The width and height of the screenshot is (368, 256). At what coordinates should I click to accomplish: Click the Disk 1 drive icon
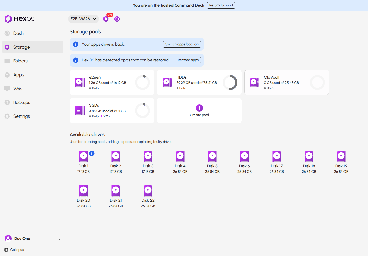(84, 156)
